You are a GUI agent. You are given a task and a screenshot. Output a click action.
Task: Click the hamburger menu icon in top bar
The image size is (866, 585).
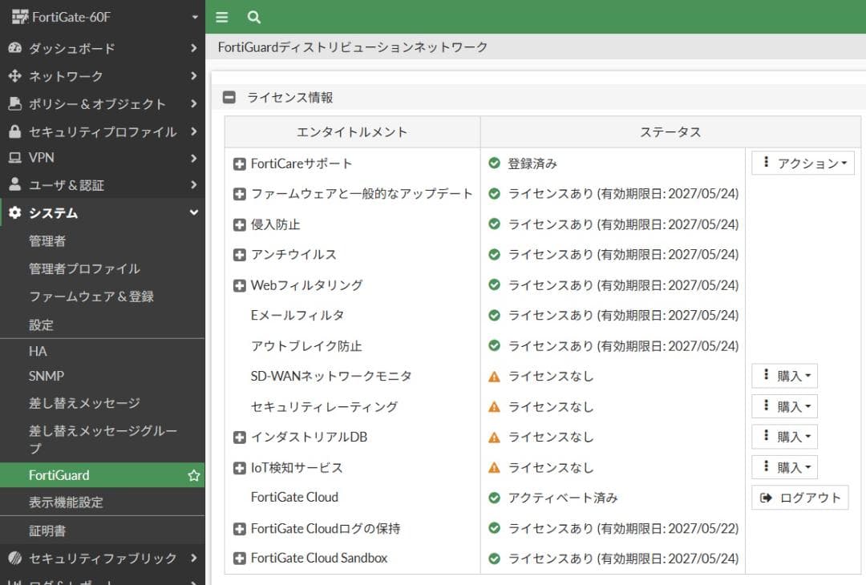(221, 16)
